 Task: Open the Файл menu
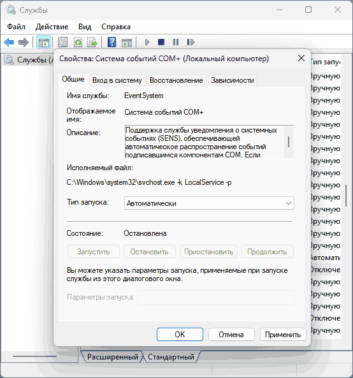[16, 27]
